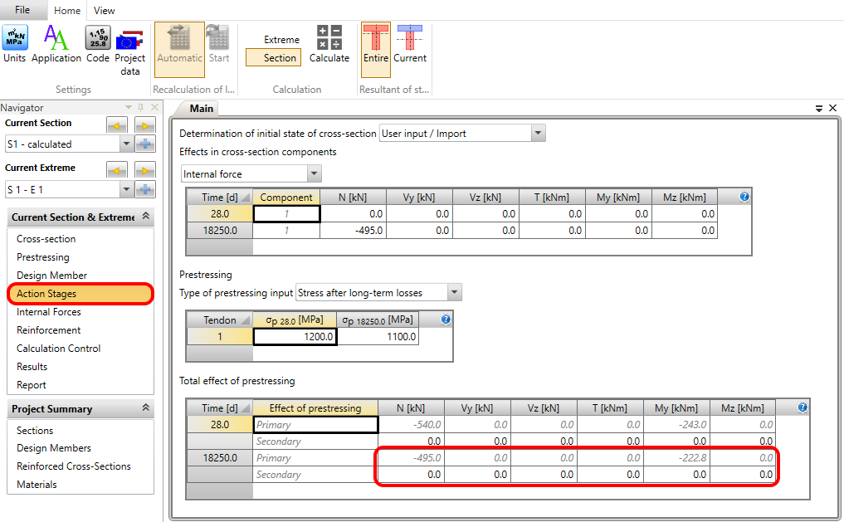Collapse the Project Summary group
This screenshot has height=522, width=844.
pos(146,408)
